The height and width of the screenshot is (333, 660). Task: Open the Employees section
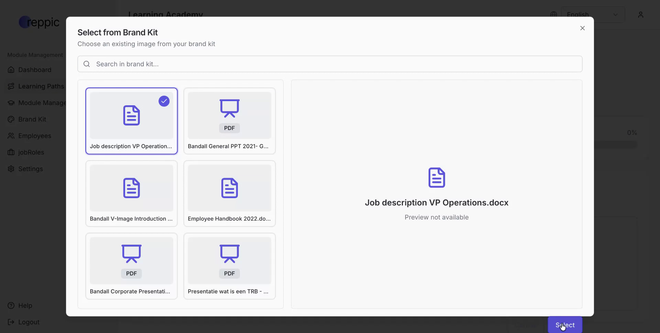[x=35, y=136]
